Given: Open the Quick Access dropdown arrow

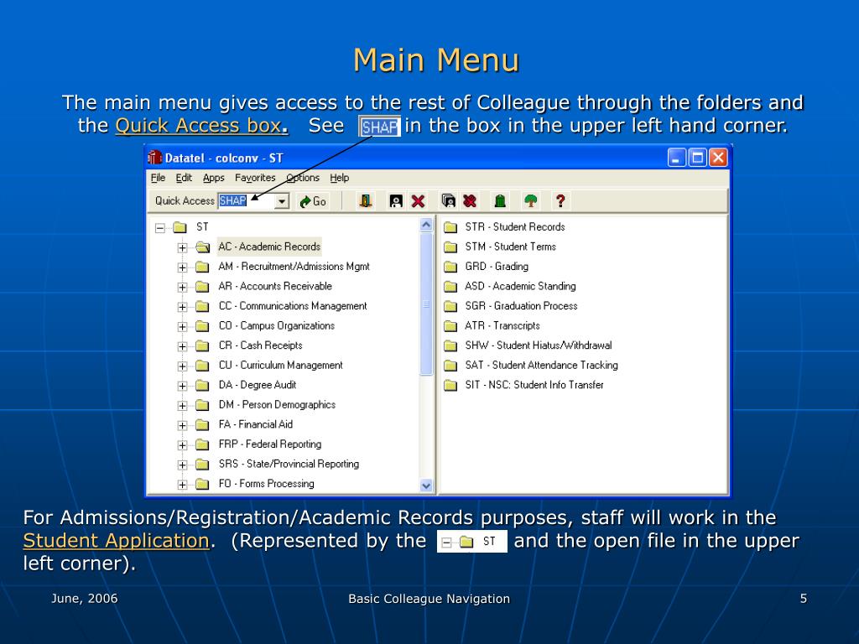Looking at the screenshot, I should tap(282, 201).
